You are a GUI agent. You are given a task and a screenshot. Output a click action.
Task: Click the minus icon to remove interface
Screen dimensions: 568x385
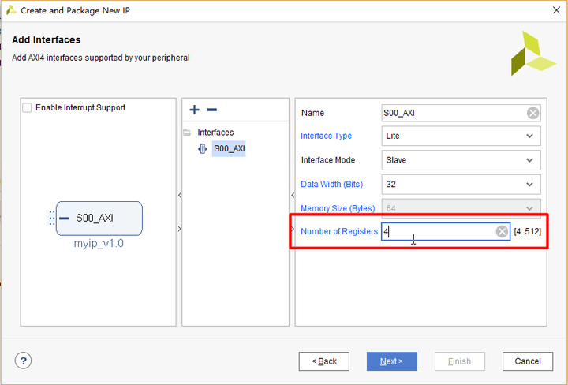(211, 110)
